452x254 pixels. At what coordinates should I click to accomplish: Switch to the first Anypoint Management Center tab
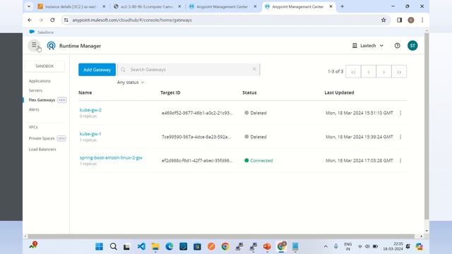(x=222, y=6)
